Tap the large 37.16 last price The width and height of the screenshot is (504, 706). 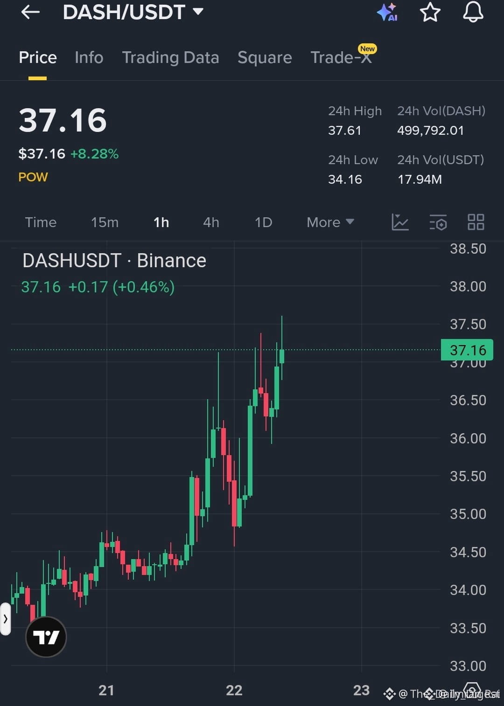point(63,120)
